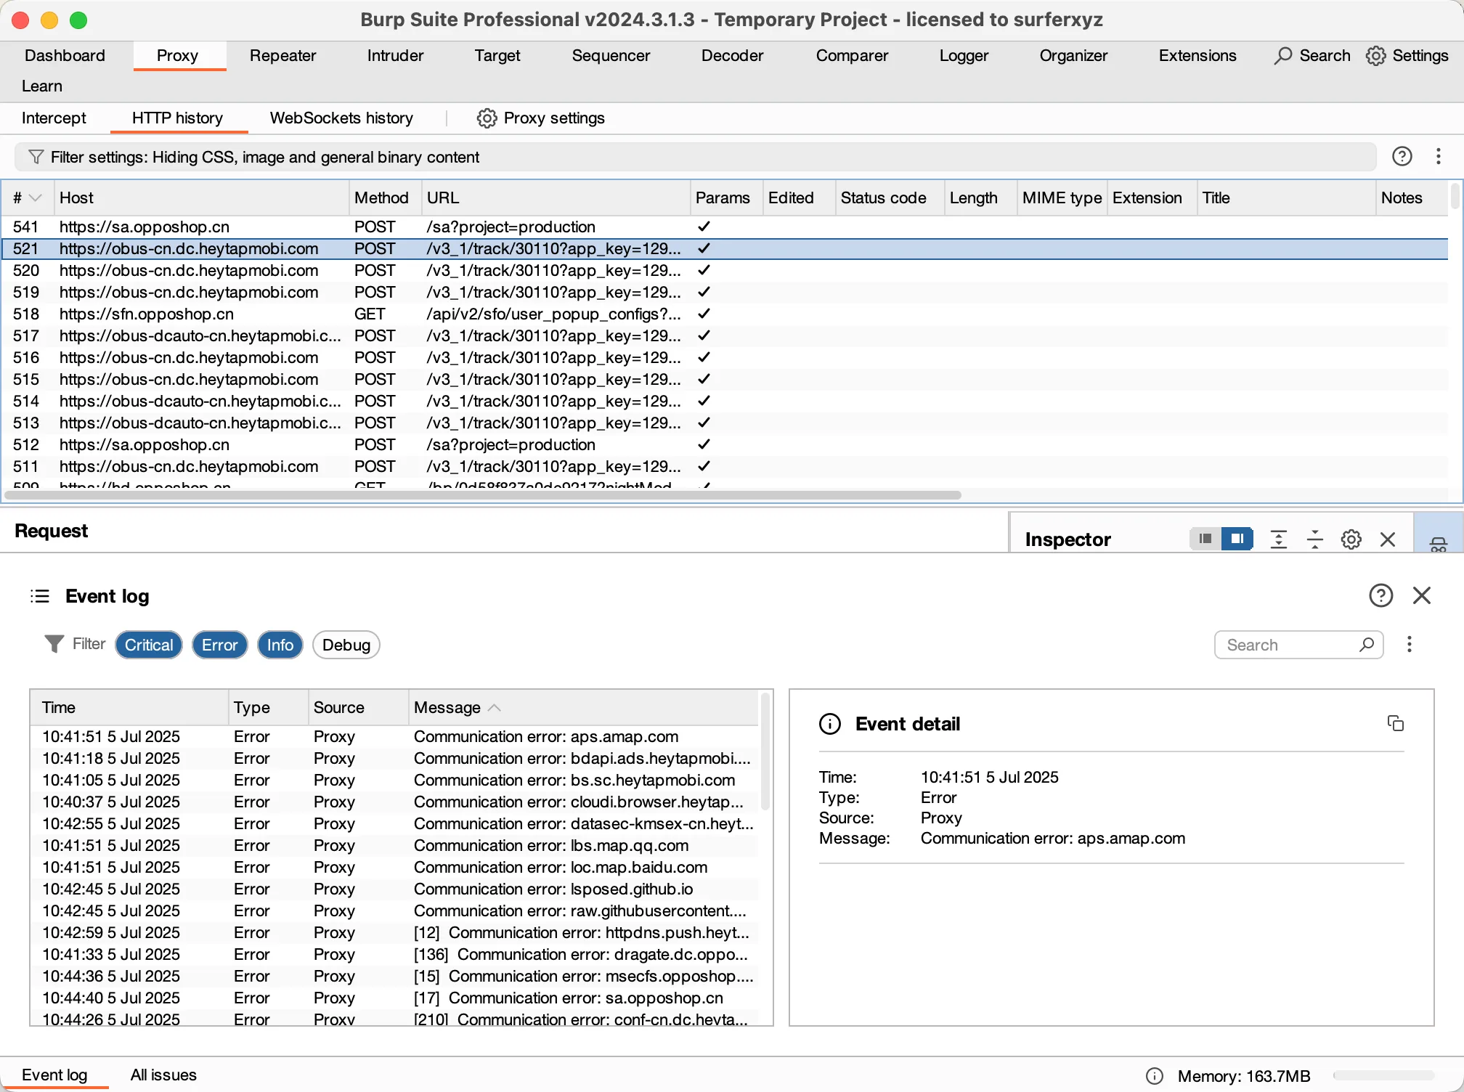
Task: Select history row 518 sfn.opposhop.cn
Action: tap(725, 314)
